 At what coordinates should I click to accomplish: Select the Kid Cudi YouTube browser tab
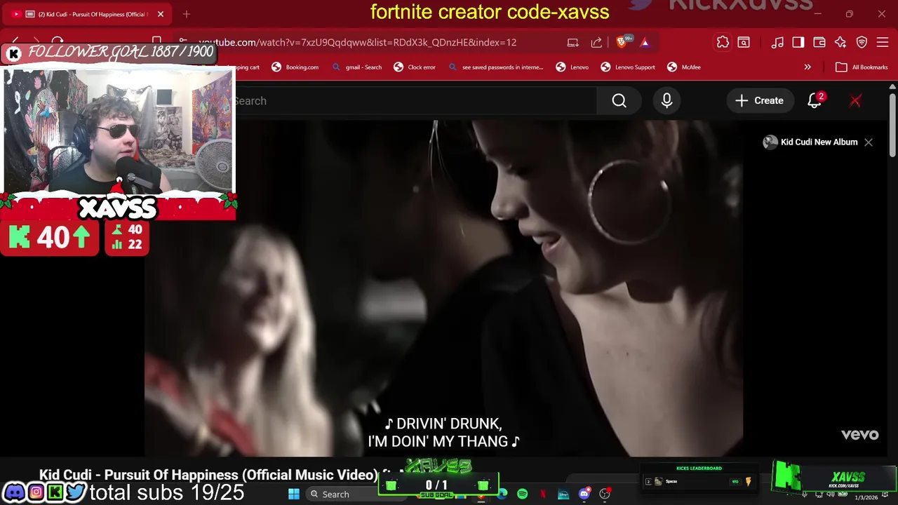pos(86,14)
